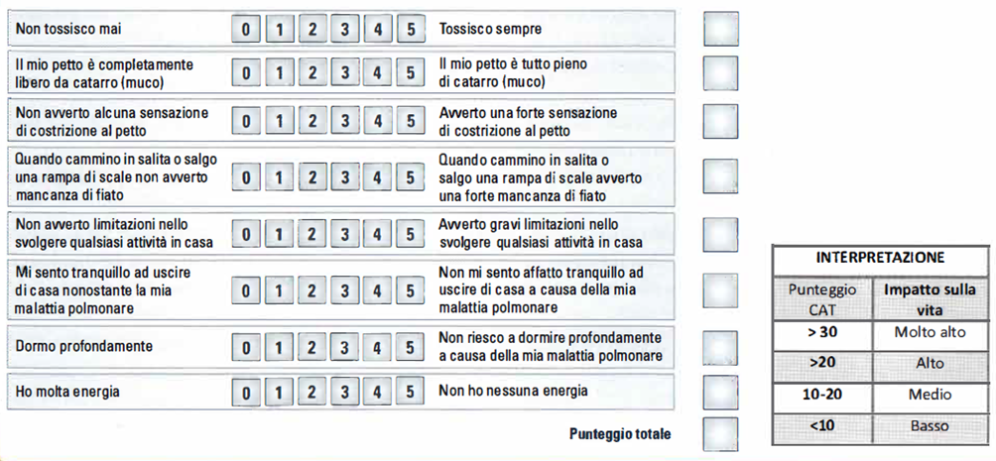Select score 0 for Non tossisco mai
This screenshot has height=461, width=996.
click(246, 29)
